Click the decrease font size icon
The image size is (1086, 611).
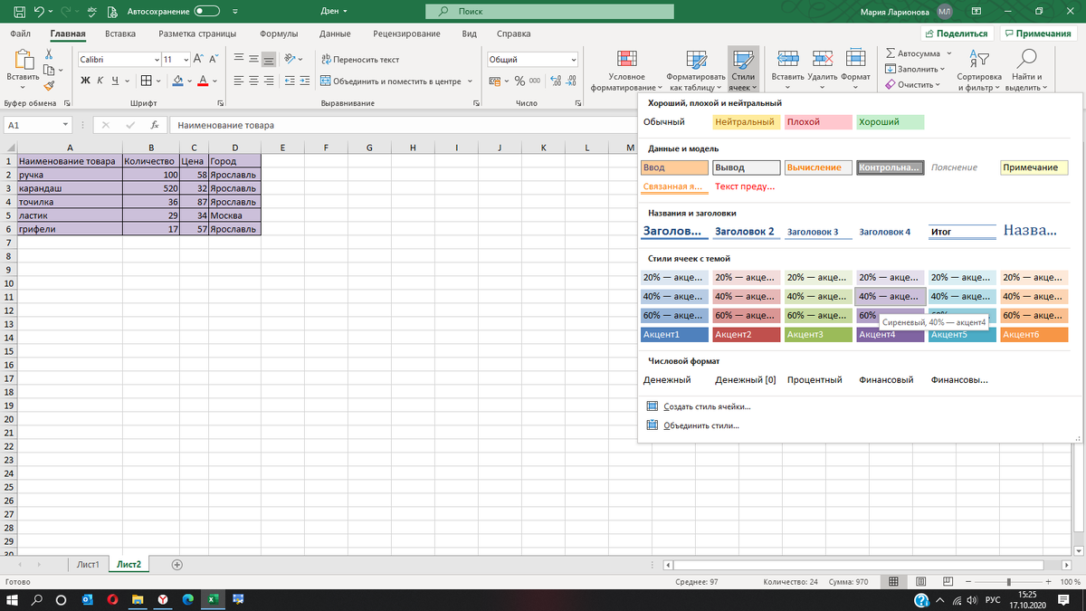coord(212,59)
